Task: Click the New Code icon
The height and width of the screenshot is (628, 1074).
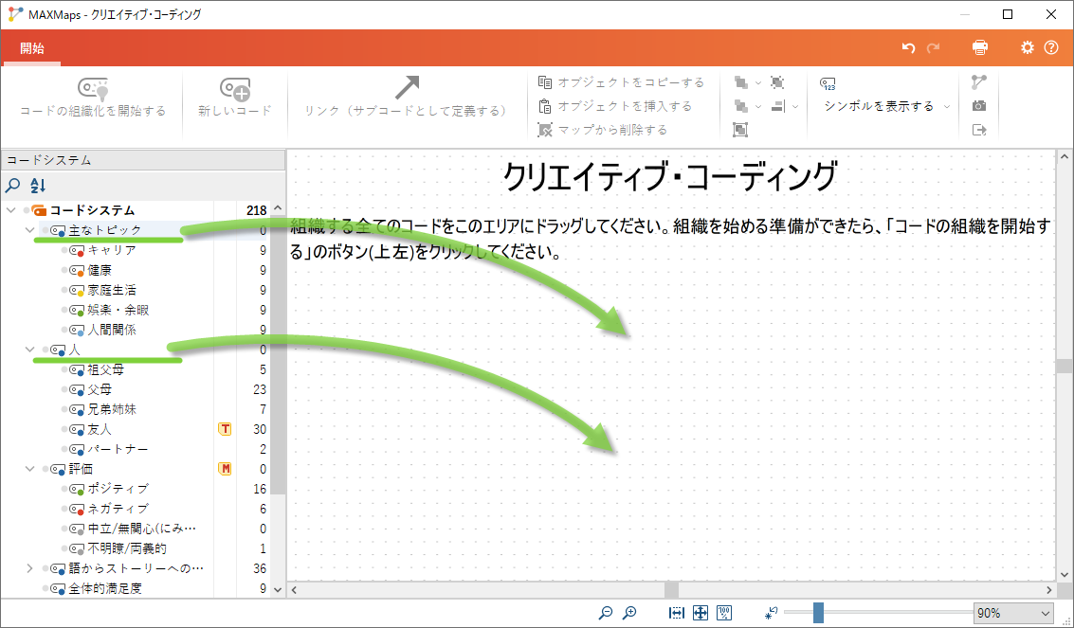Action: click(x=235, y=88)
